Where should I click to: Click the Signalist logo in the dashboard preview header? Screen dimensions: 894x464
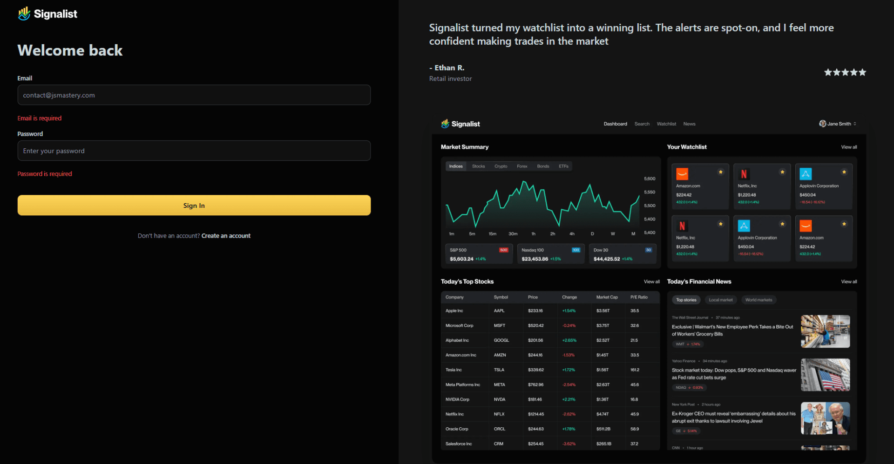pyautogui.click(x=460, y=124)
